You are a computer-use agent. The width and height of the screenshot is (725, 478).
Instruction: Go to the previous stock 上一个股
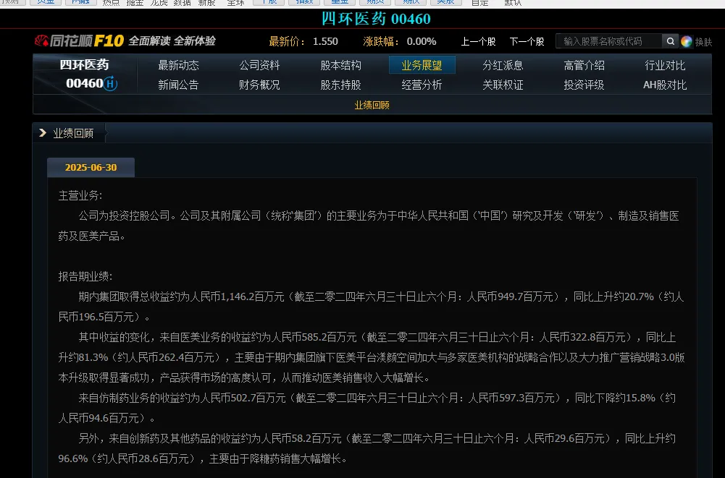[x=478, y=41]
